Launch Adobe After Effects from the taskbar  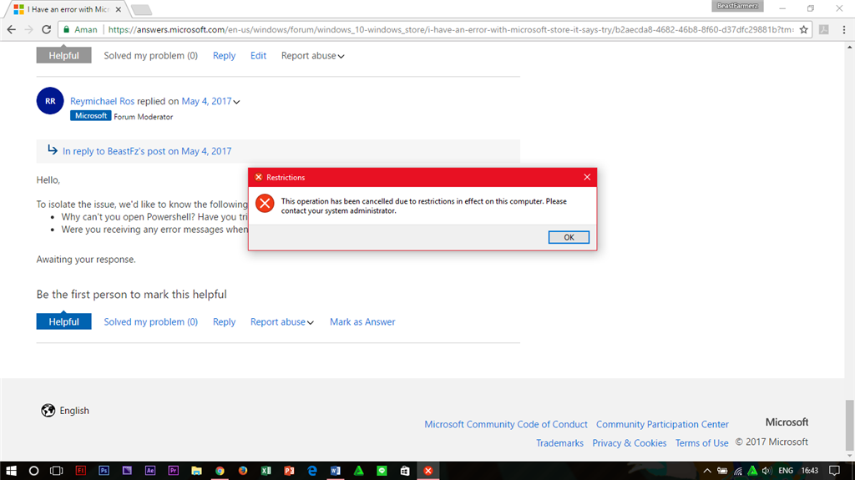(x=150, y=471)
